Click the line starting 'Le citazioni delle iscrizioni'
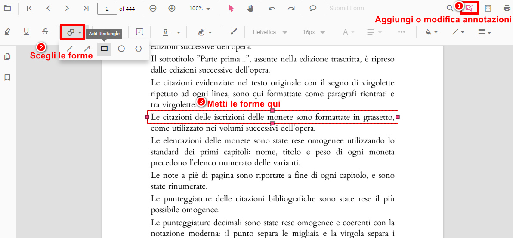Screen dimensions: 513x238 click(x=272, y=117)
